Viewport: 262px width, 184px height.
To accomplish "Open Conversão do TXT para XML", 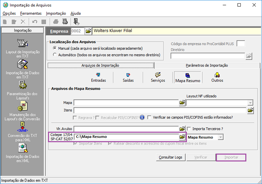I will click(x=23, y=132).
